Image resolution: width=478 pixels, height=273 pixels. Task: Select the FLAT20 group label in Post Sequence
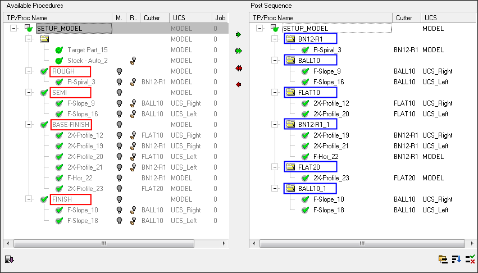(309, 167)
